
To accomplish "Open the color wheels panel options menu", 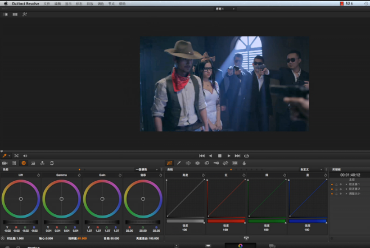I will (x=161, y=169).
